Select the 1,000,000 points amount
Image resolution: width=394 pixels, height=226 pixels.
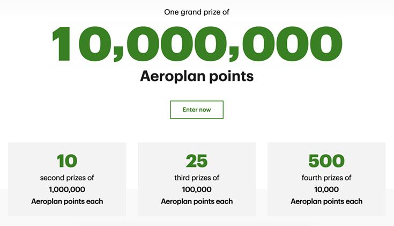coord(67,189)
